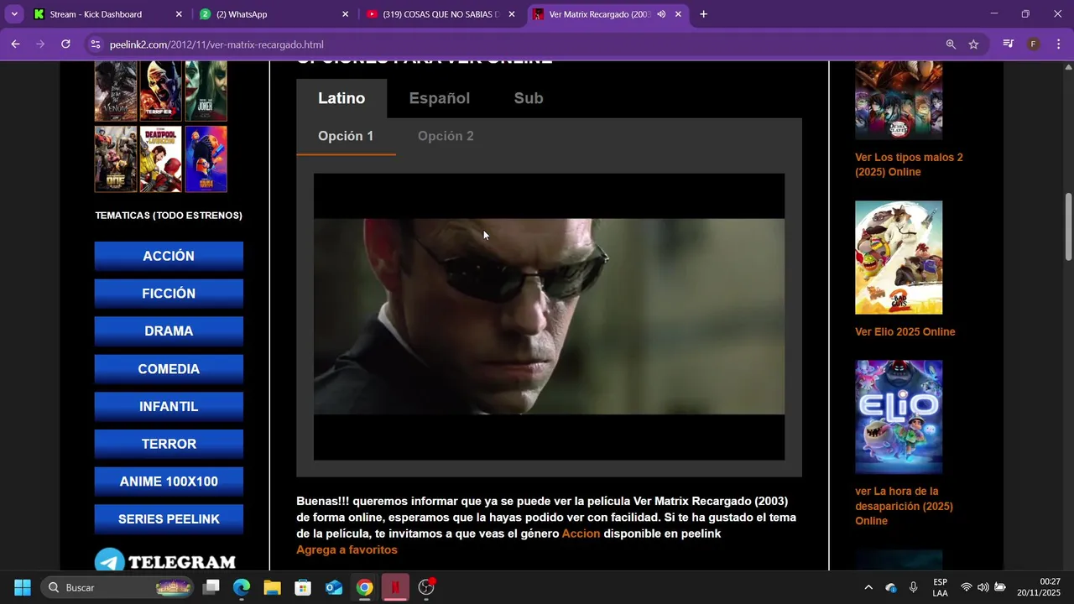The height and width of the screenshot is (604, 1074).
Task: Open the Bad Guys 2 poster thumbnail
Action: (899, 258)
